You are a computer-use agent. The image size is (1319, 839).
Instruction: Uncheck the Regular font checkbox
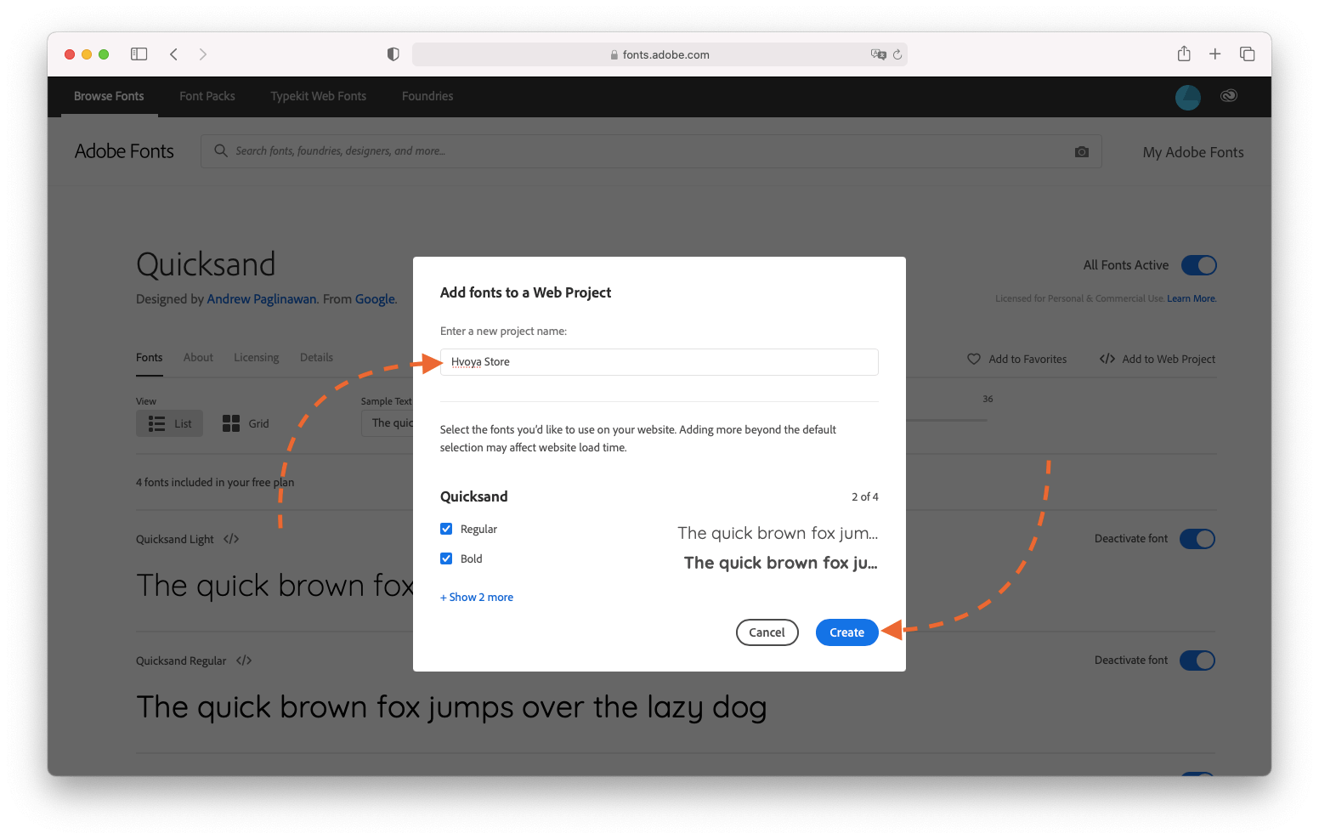click(446, 529)
